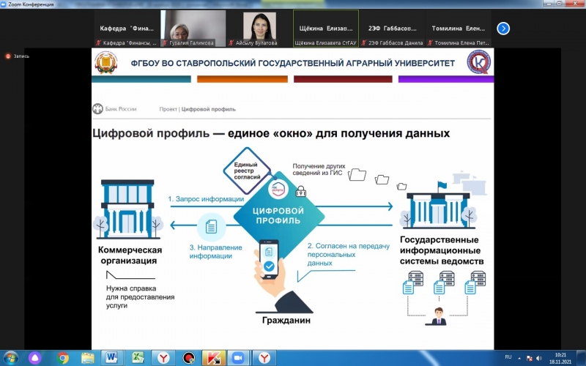Click the largest folder icon near ГИС text
Image resolution: width=586 pixels, height=366 pixels.
click(x=357, y=174)
